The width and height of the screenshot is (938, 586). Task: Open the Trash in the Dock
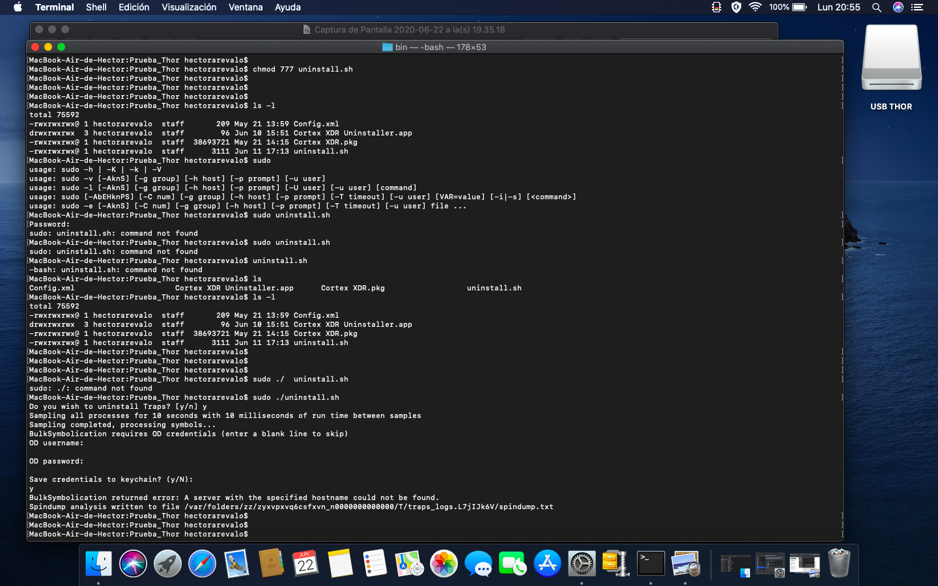pos(839,564)
